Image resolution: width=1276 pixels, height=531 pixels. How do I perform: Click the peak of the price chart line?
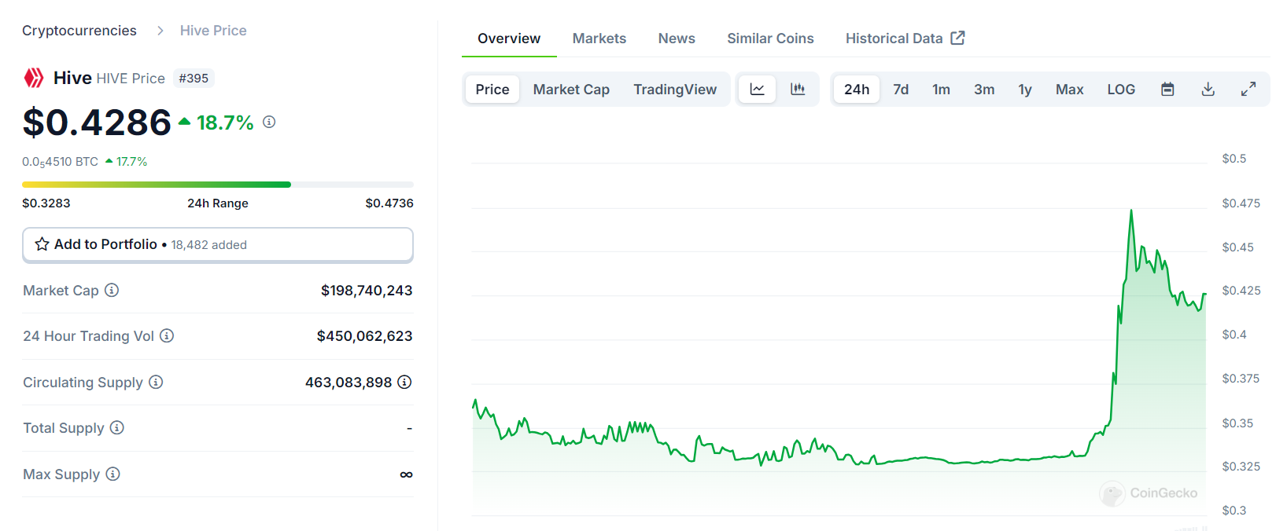tap(1131, 211)
